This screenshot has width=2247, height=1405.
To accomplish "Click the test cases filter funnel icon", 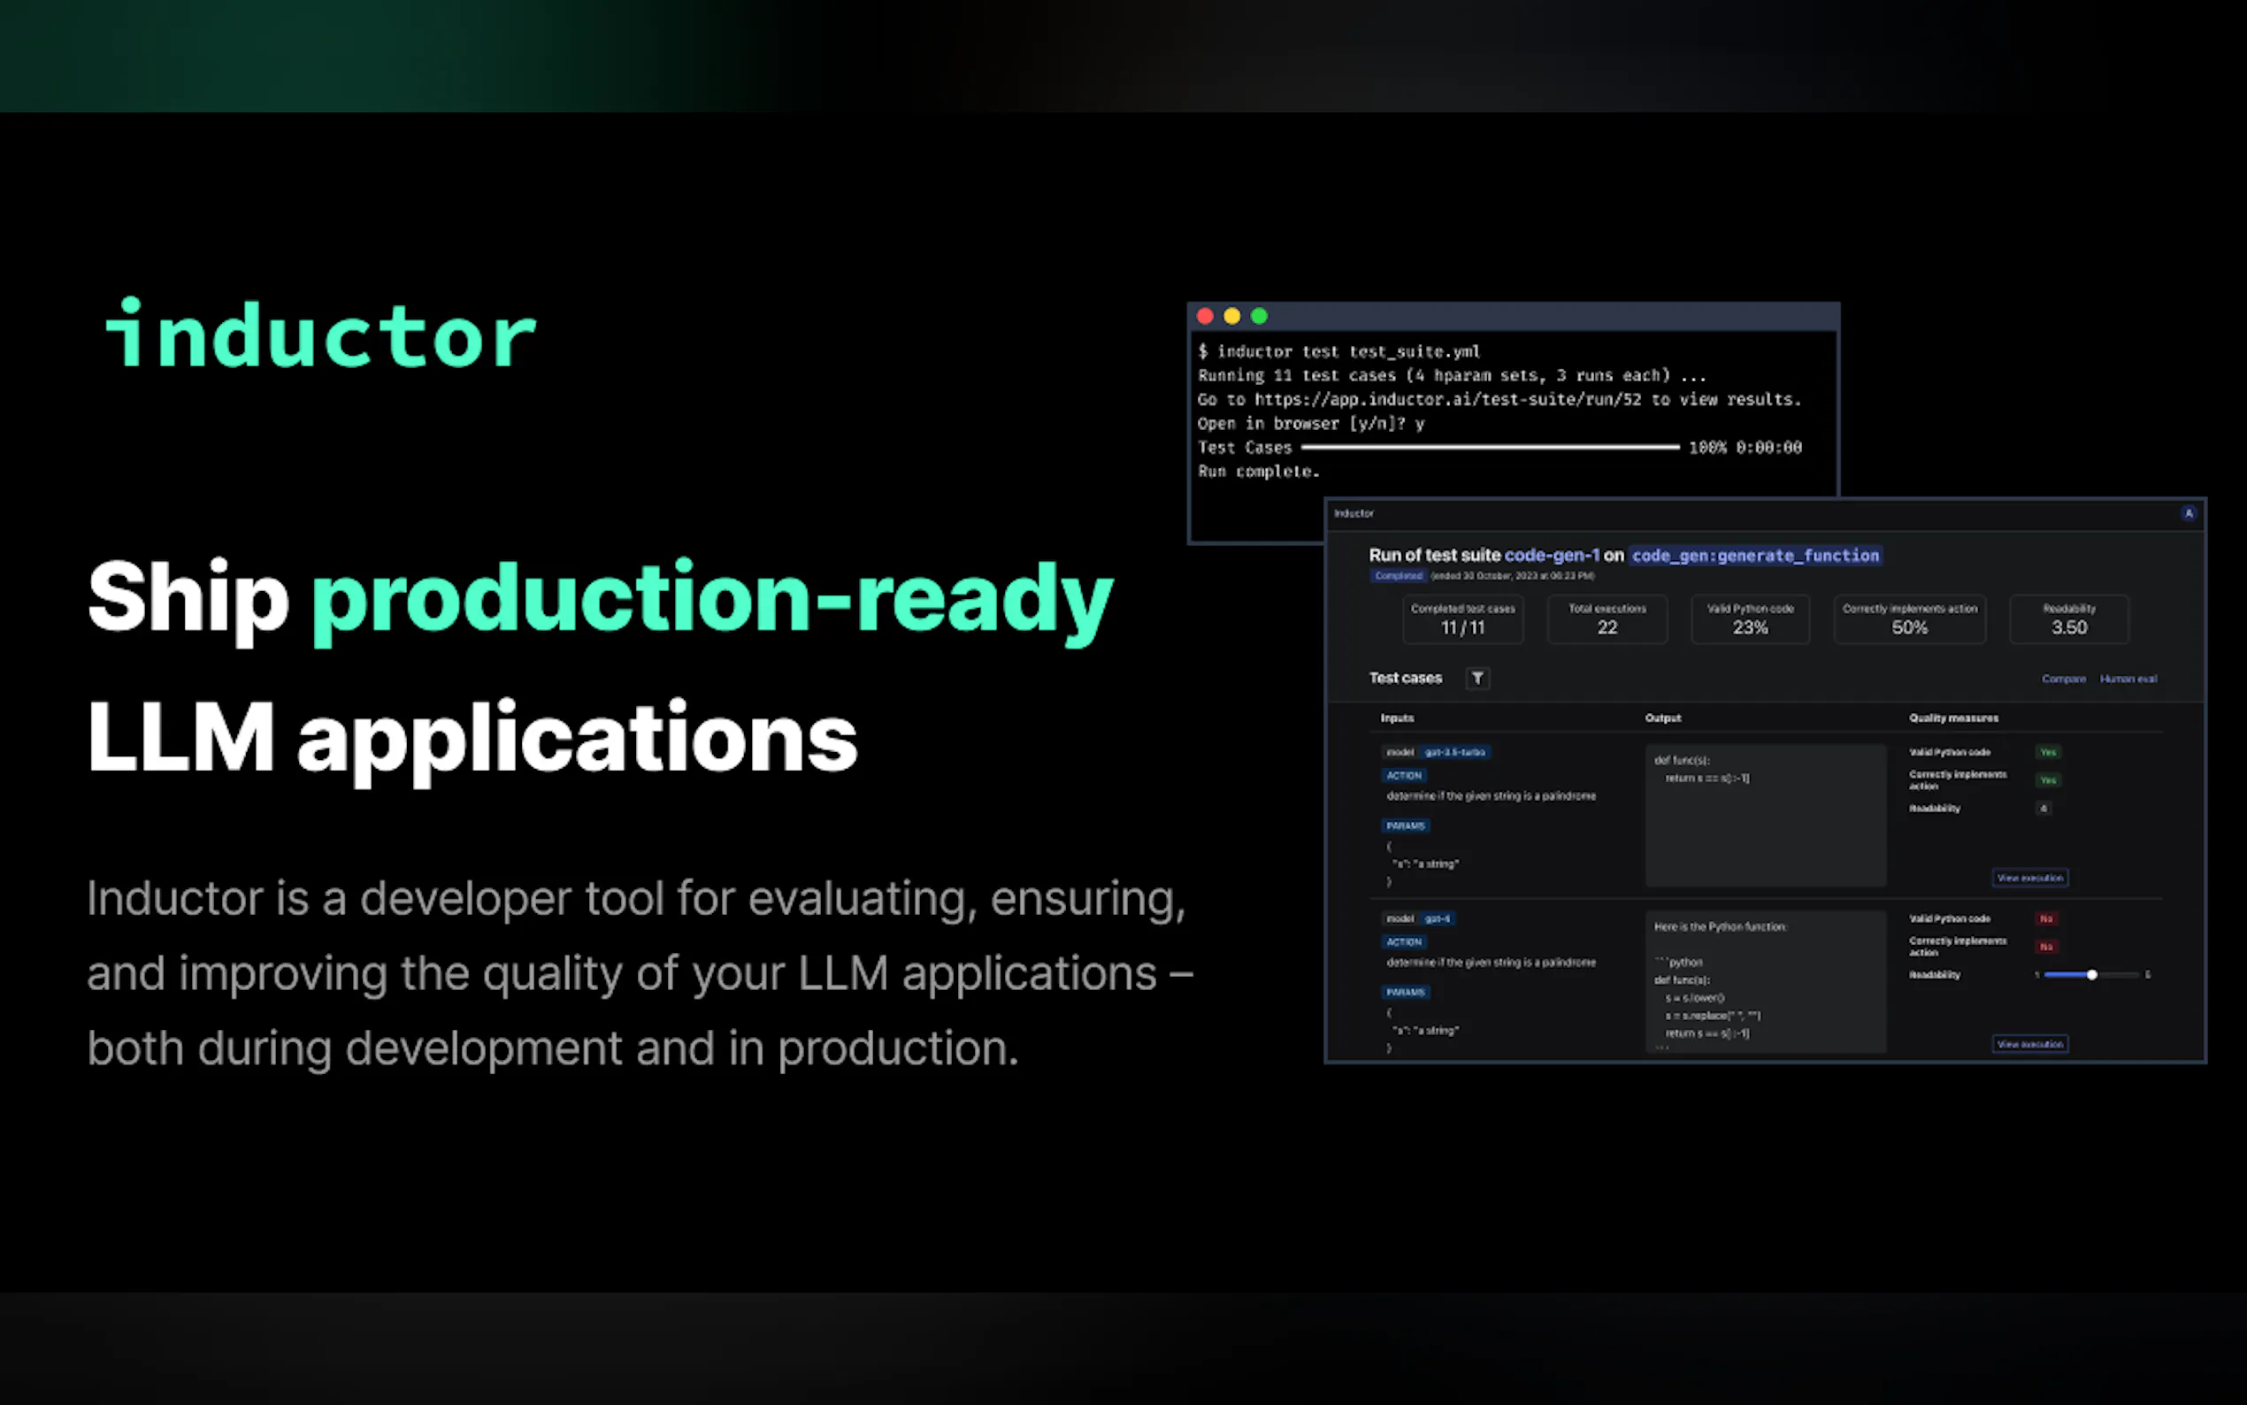I will pos(1477,679).
